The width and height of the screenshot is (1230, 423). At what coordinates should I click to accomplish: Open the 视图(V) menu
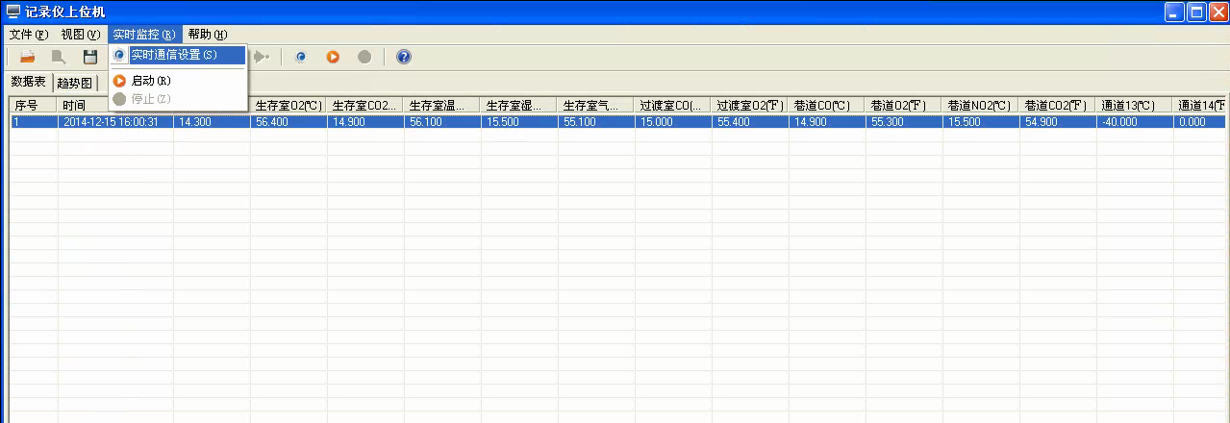(81, 35)
